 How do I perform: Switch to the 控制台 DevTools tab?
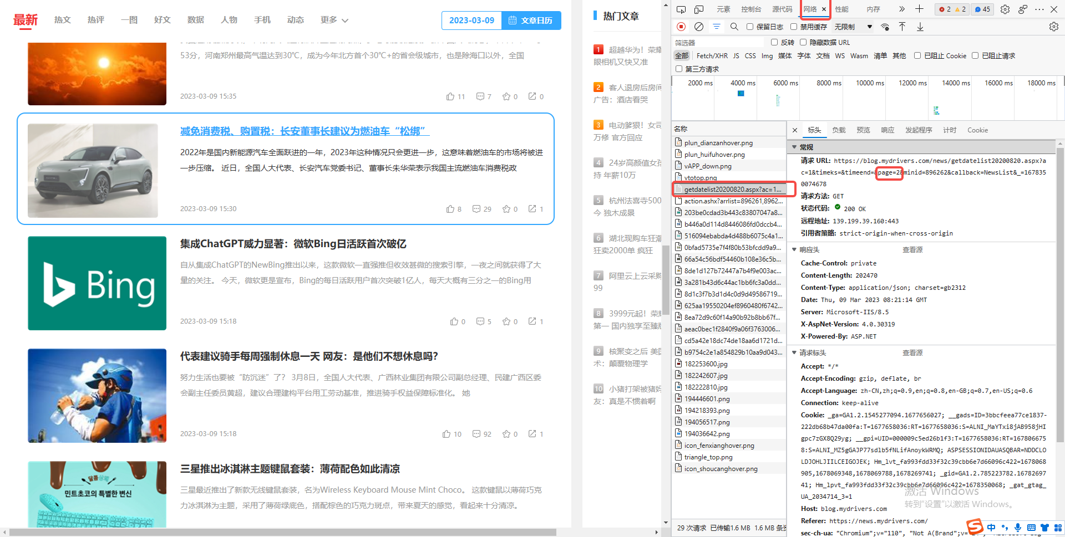point(750,9)
